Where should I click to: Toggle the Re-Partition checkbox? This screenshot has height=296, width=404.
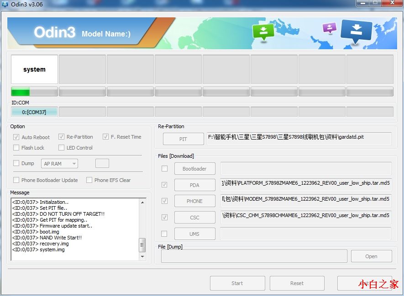coord(61,137)
